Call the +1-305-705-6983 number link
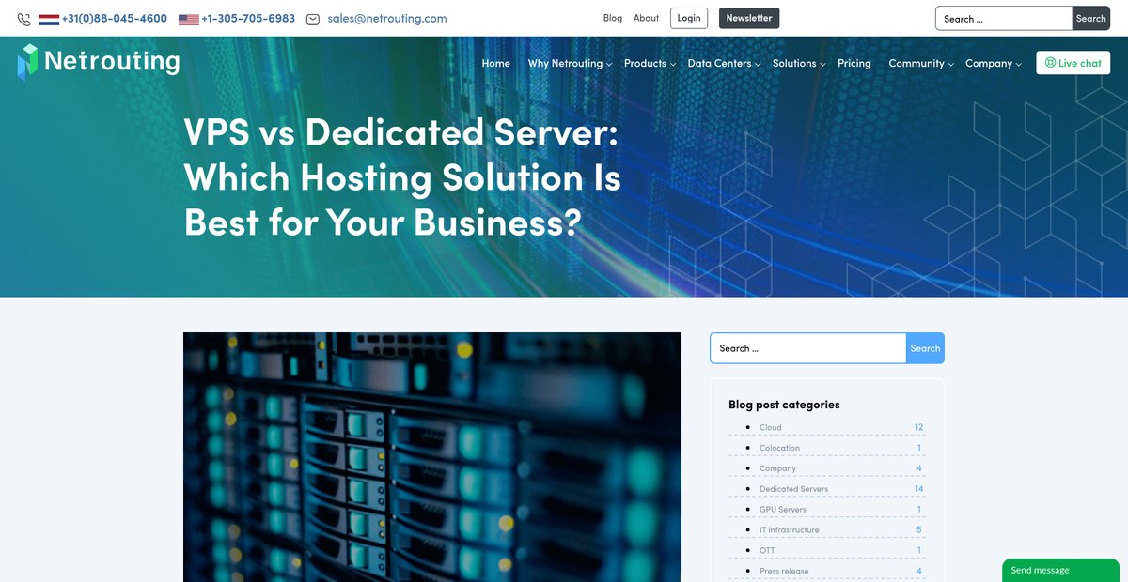Image resolution: width=1128 pixels, height=582 pixels. point(248,19)
